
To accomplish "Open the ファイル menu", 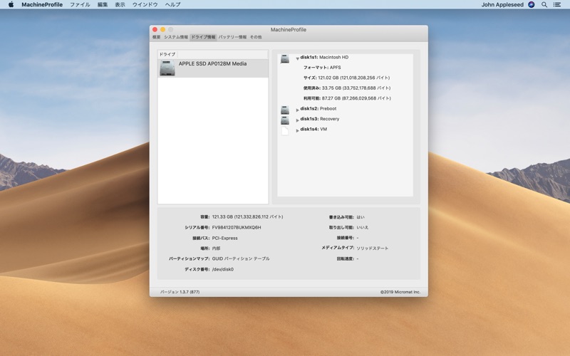I will (80, 5).
